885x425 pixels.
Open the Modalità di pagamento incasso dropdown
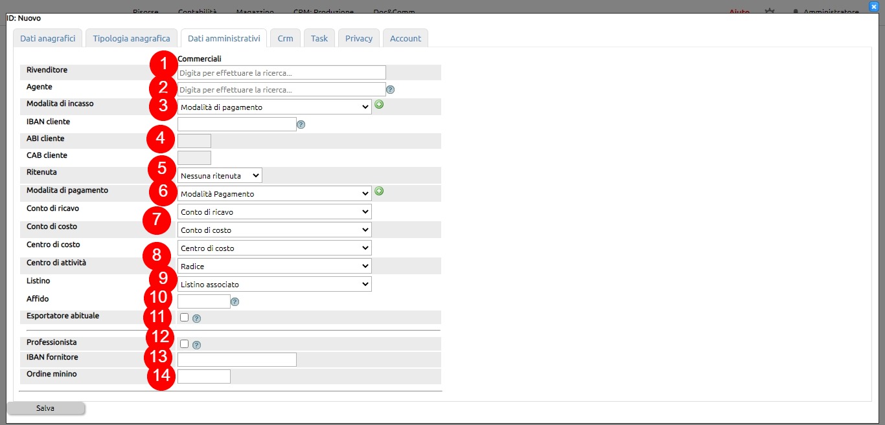click(275, 107)
